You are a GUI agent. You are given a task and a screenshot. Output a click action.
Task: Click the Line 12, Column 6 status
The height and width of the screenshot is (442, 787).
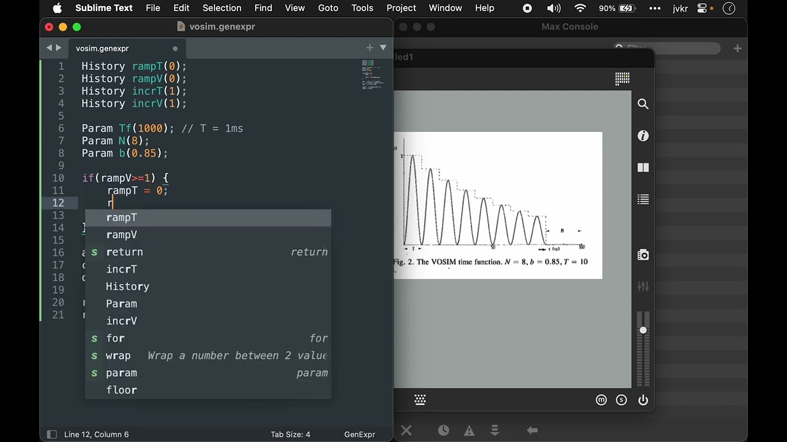click(x=97, y=434)
